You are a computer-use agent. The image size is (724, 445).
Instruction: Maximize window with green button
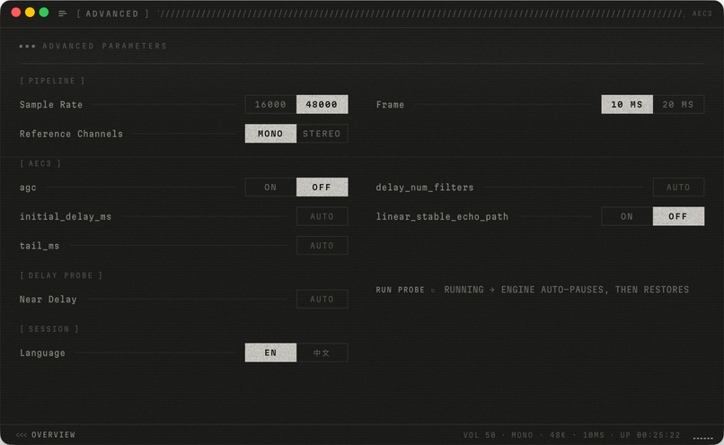coord(44,13)
